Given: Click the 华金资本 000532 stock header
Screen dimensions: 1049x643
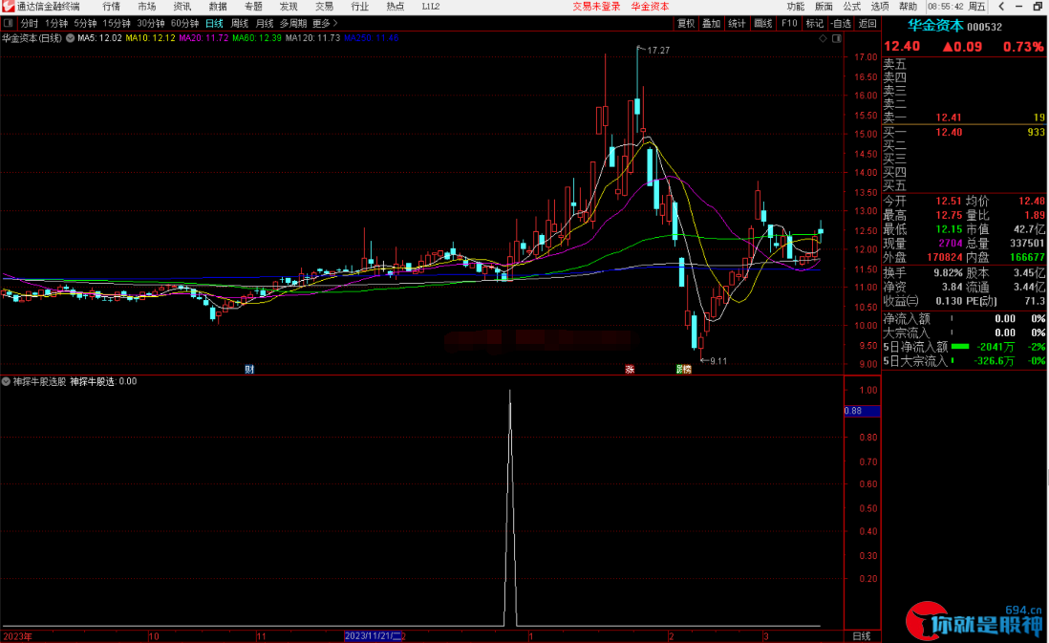Looking at the screenshot, I should (x=954, y=26).
